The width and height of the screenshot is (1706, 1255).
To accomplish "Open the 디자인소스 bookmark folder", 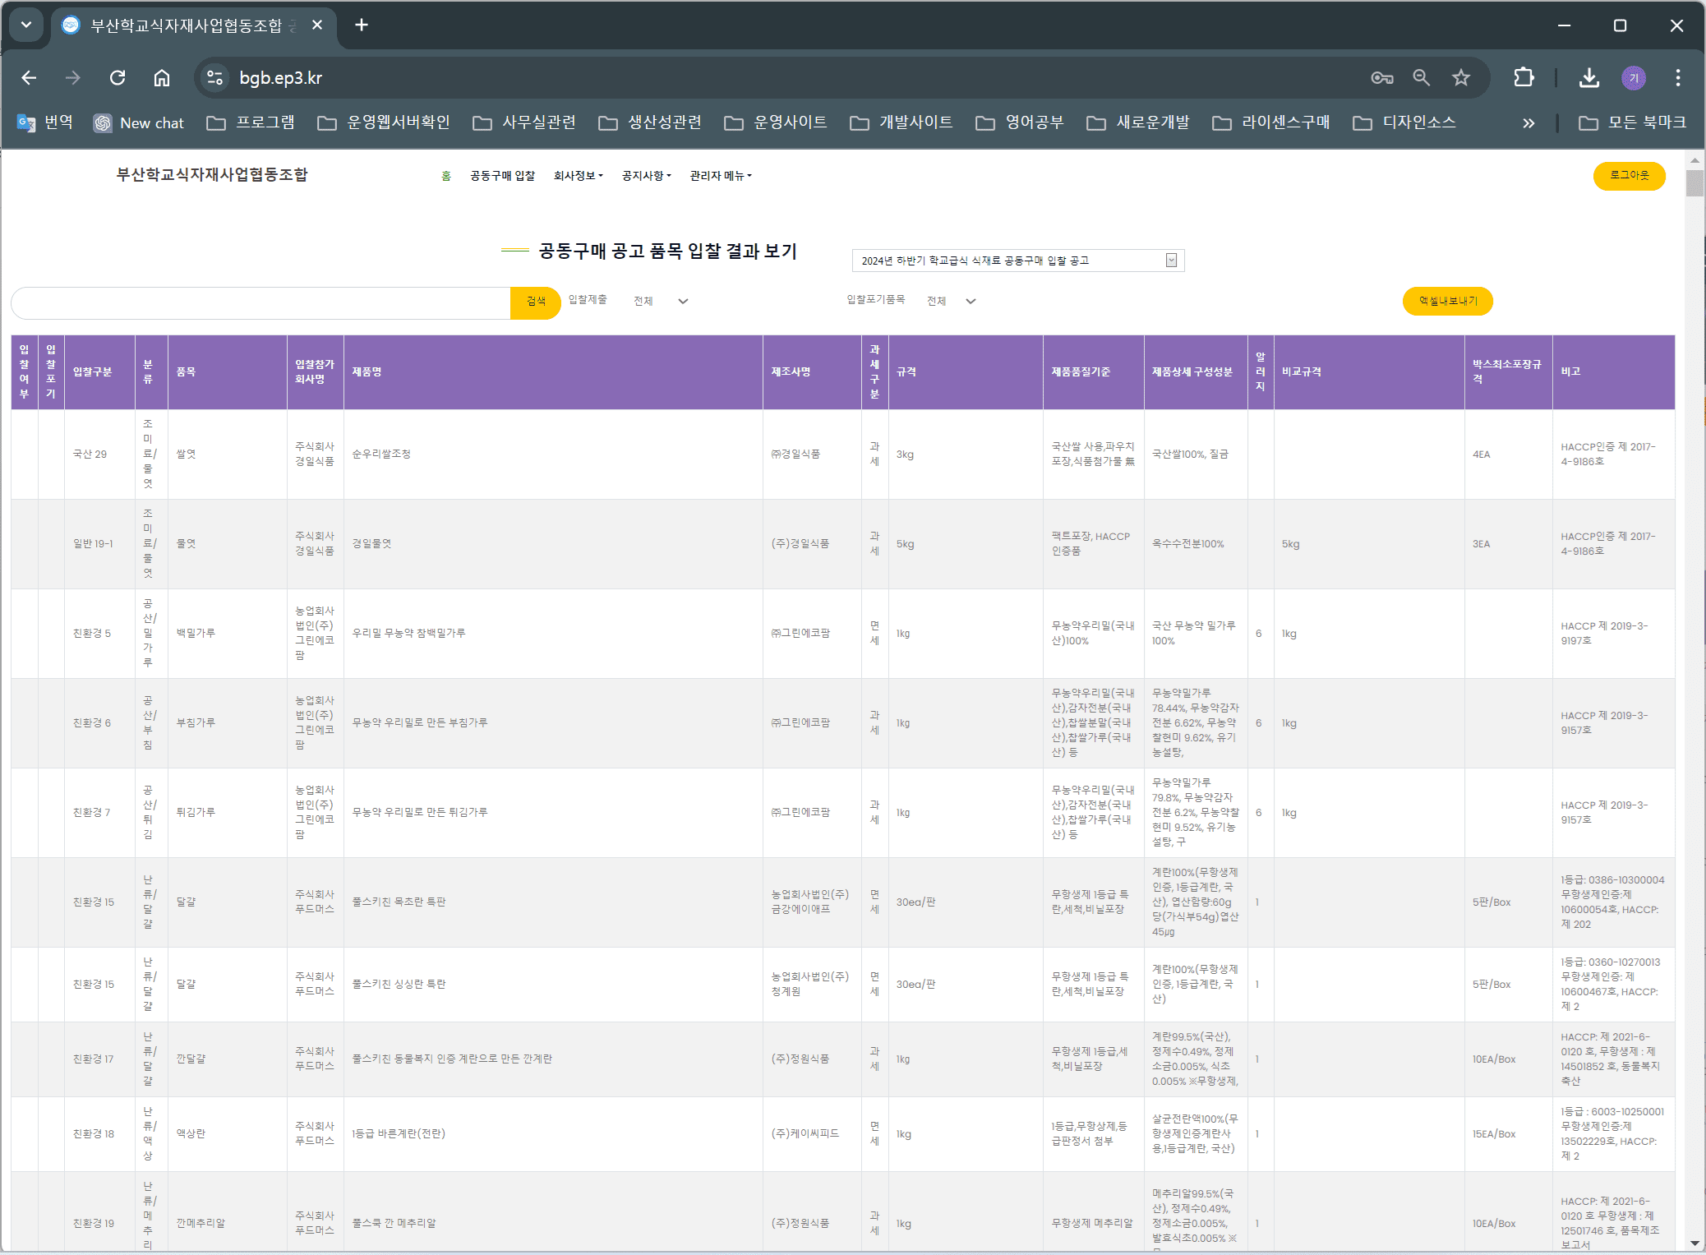I will point(1404,122).
